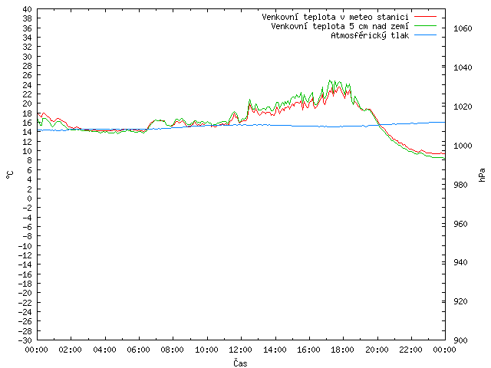The height and width of the screenshot is (368, 491).
Task: Click time label 12:00 on x-axis
Action: point(240,350)
